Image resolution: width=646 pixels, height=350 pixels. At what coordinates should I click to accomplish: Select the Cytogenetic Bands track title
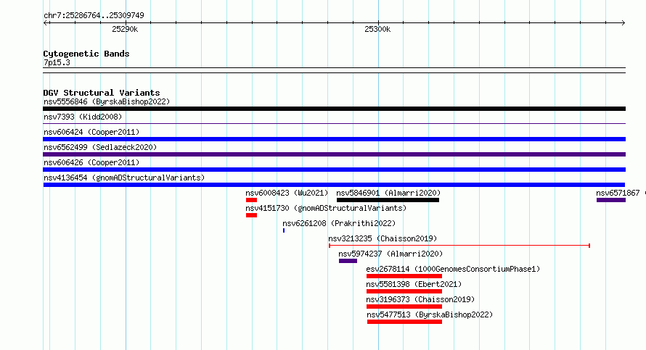[x=86, y=54]
